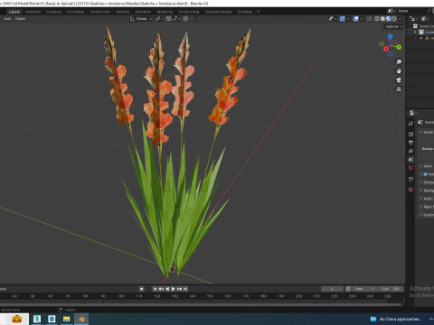Switch to material preview shading
The image size is (434, 325).
pyautogui.click(x=388, y=19)
